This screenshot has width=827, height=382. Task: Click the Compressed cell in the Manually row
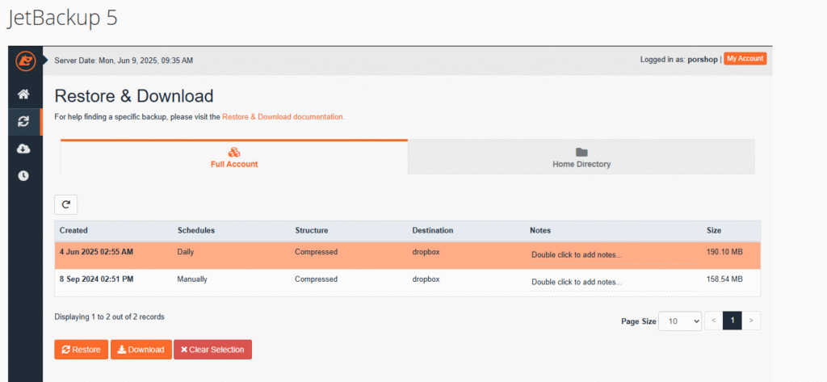tap(316, 279)
